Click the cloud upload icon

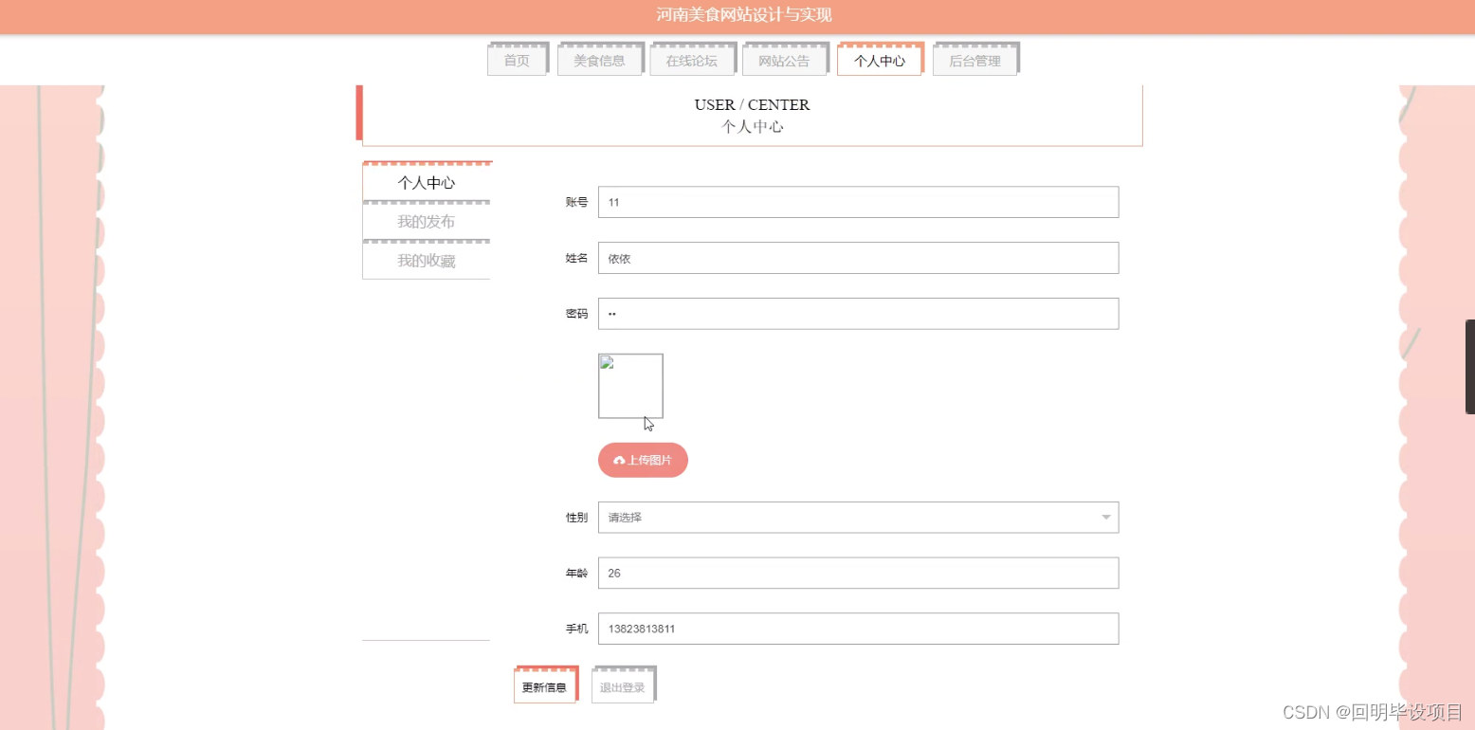tap(619, 461)
